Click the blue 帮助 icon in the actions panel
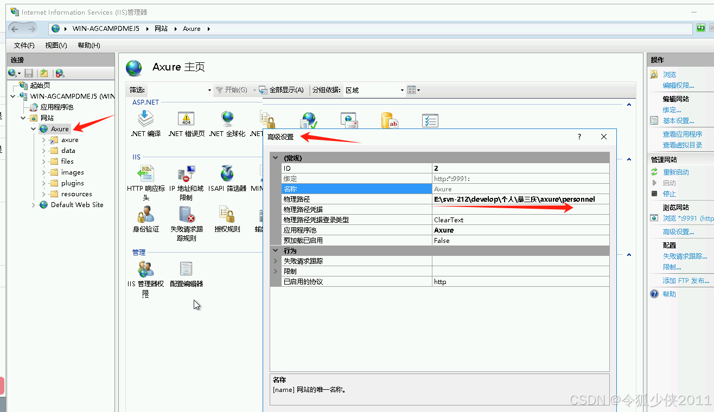This screenshot has width=714, height=412. (654, 294)
